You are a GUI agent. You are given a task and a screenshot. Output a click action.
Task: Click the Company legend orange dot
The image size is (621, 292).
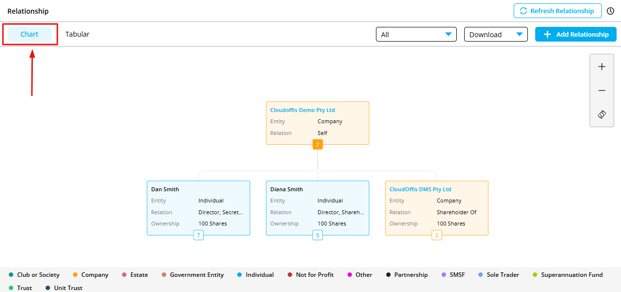click(75, 275)
